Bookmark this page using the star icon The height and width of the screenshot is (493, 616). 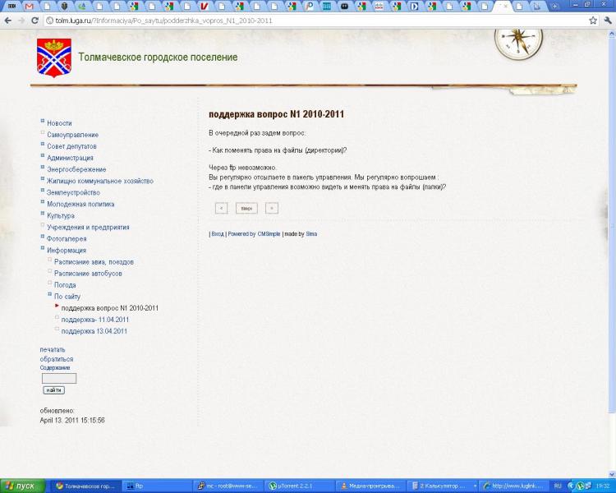592,20
